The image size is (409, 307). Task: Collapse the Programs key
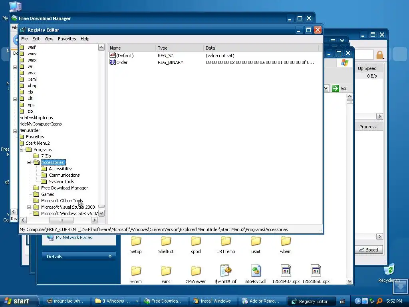[22, 150]
